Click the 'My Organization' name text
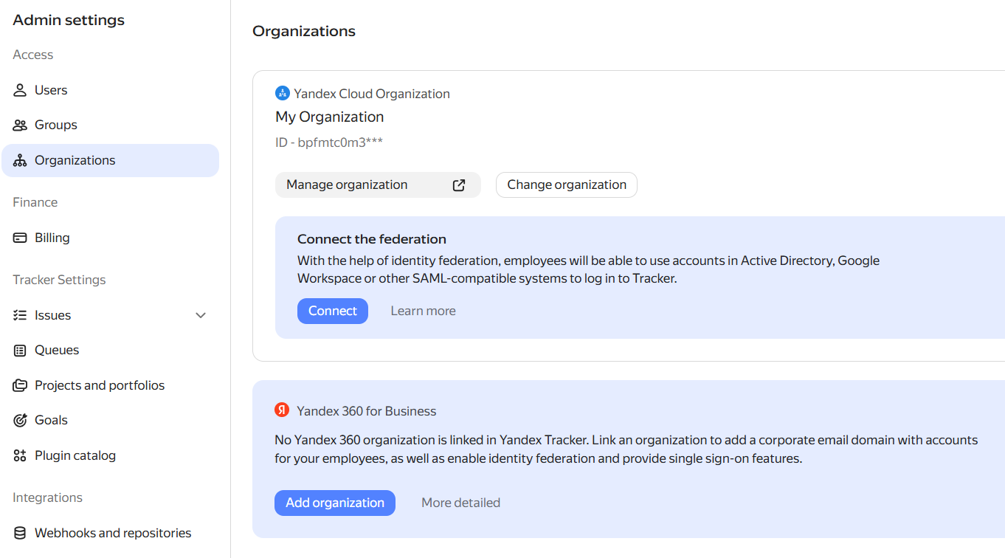The image size is (1005, 558). tap(329, 117)
